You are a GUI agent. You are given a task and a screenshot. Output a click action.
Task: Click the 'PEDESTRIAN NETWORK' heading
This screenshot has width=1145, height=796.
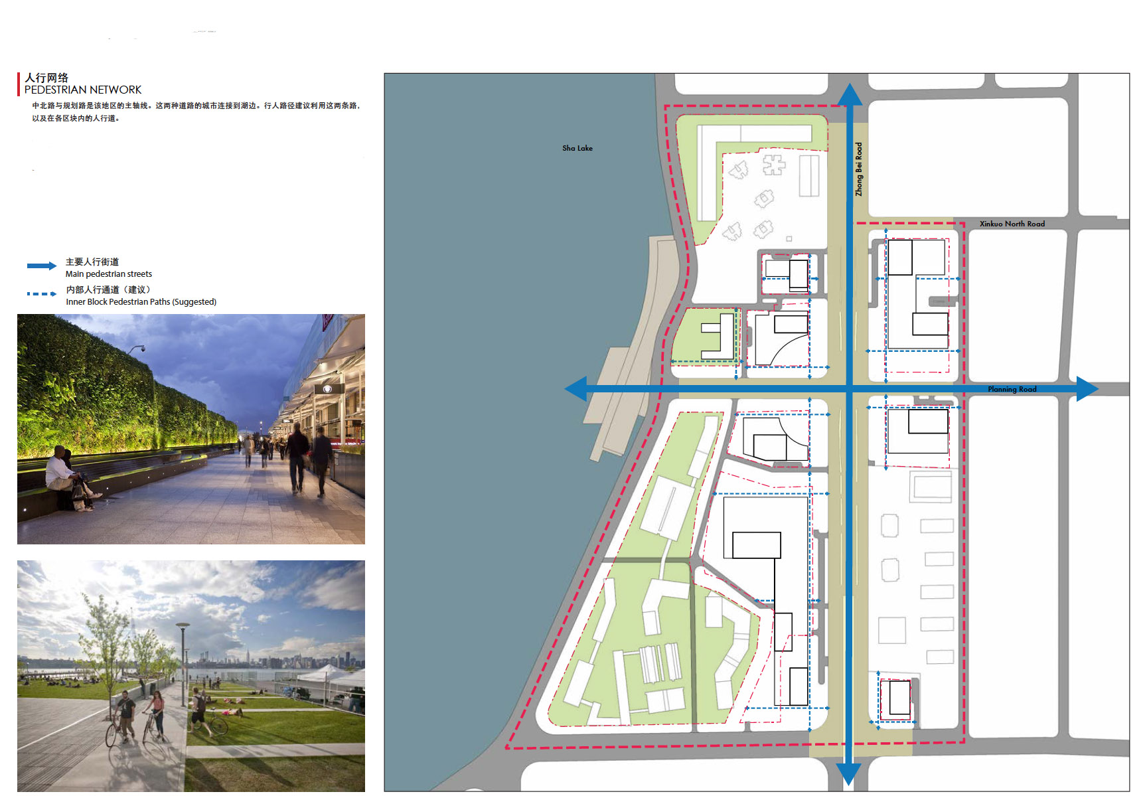click(x=83, y=90)
